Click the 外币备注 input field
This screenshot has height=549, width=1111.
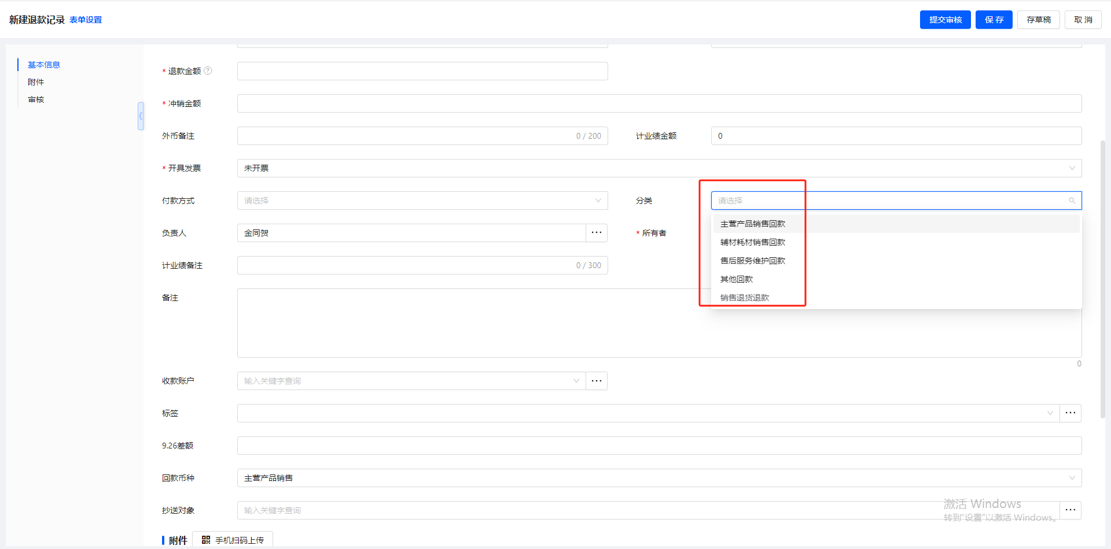[x=422, y=136]
